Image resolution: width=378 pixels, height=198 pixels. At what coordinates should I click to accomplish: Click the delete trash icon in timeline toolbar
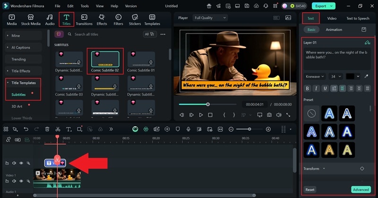(47, 129)
